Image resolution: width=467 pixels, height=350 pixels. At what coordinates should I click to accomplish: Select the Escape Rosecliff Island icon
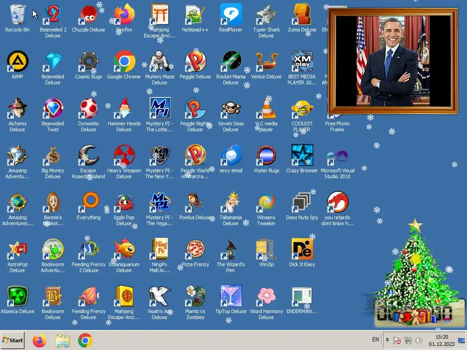pyautogui.click(x=88, y=155)
